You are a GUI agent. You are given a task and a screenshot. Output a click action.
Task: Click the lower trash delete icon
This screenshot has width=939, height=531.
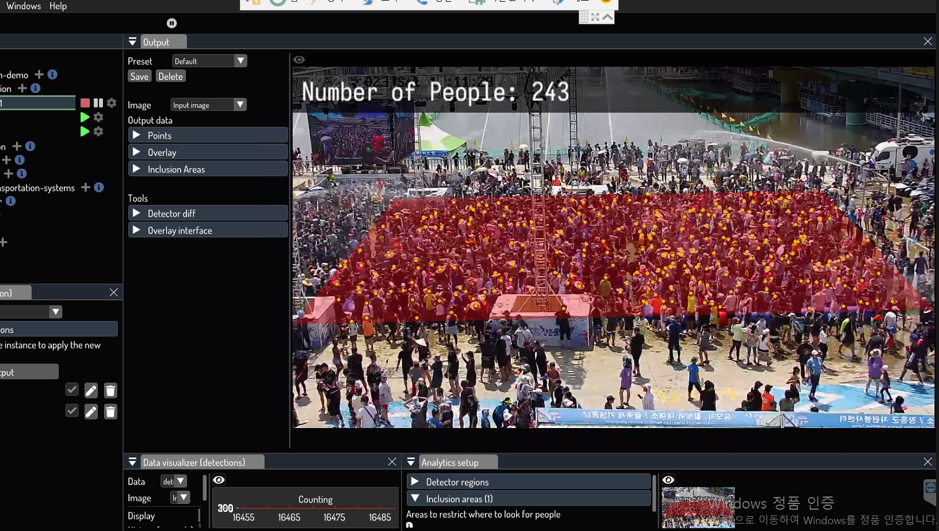point(110,412)
